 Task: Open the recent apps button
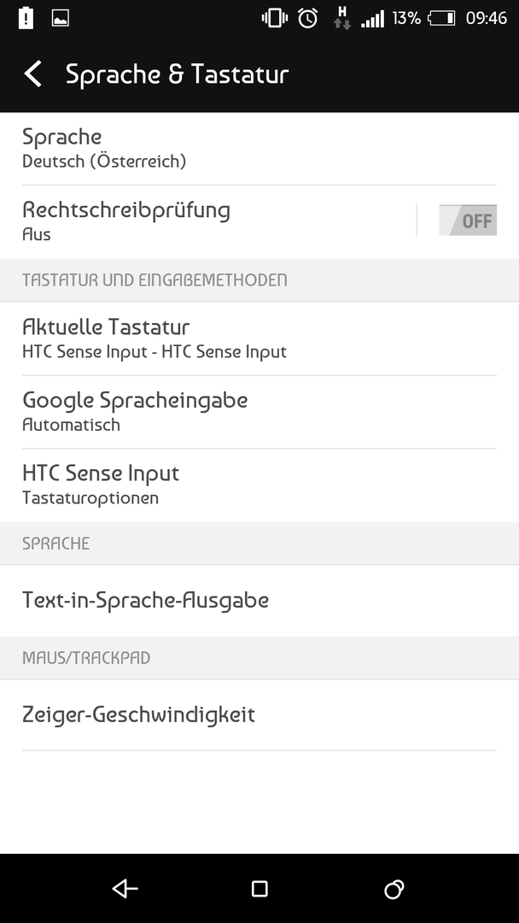tap(394, 889)
